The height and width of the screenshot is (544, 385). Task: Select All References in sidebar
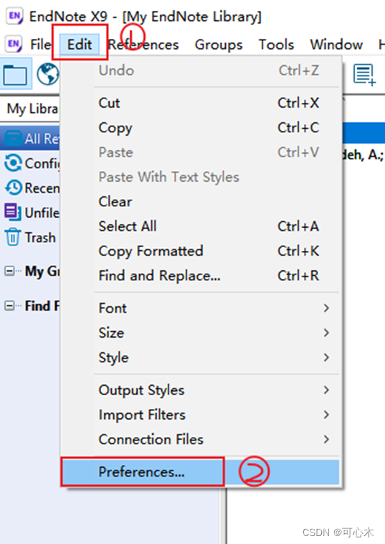pos(30,139)
